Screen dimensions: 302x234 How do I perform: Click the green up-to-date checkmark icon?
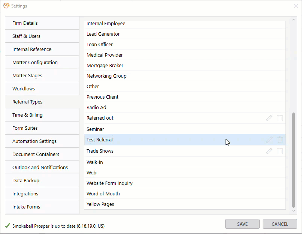(7, 226)
